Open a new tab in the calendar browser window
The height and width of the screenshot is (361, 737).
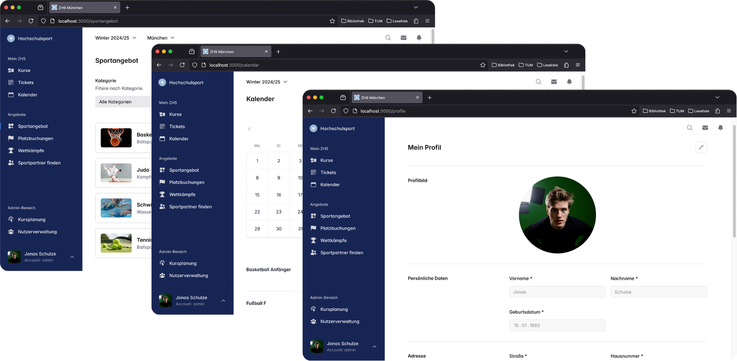coord(278,52)
